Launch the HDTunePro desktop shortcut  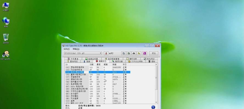coord(6,56)
